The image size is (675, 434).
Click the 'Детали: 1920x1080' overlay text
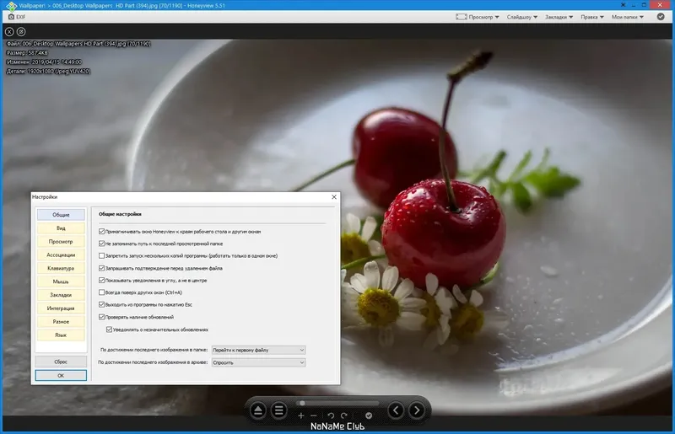point(48,71)
